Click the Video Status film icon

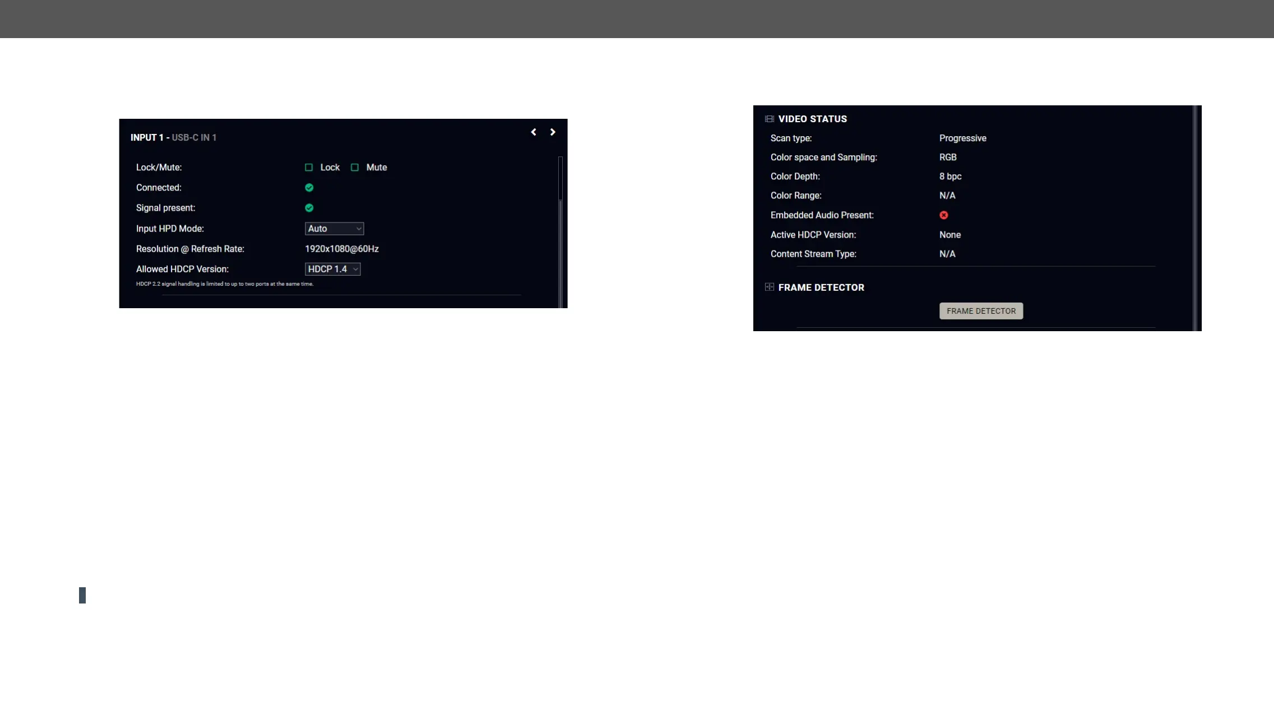pos(770,119)
